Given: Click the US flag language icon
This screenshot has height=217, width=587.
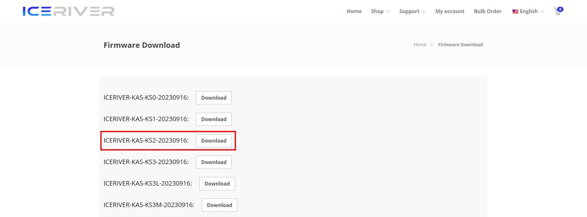Looking at the screenshot, I should [x=515, y=11].
